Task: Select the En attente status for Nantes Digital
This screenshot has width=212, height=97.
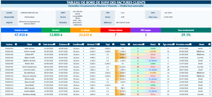Action: (153, 91)
